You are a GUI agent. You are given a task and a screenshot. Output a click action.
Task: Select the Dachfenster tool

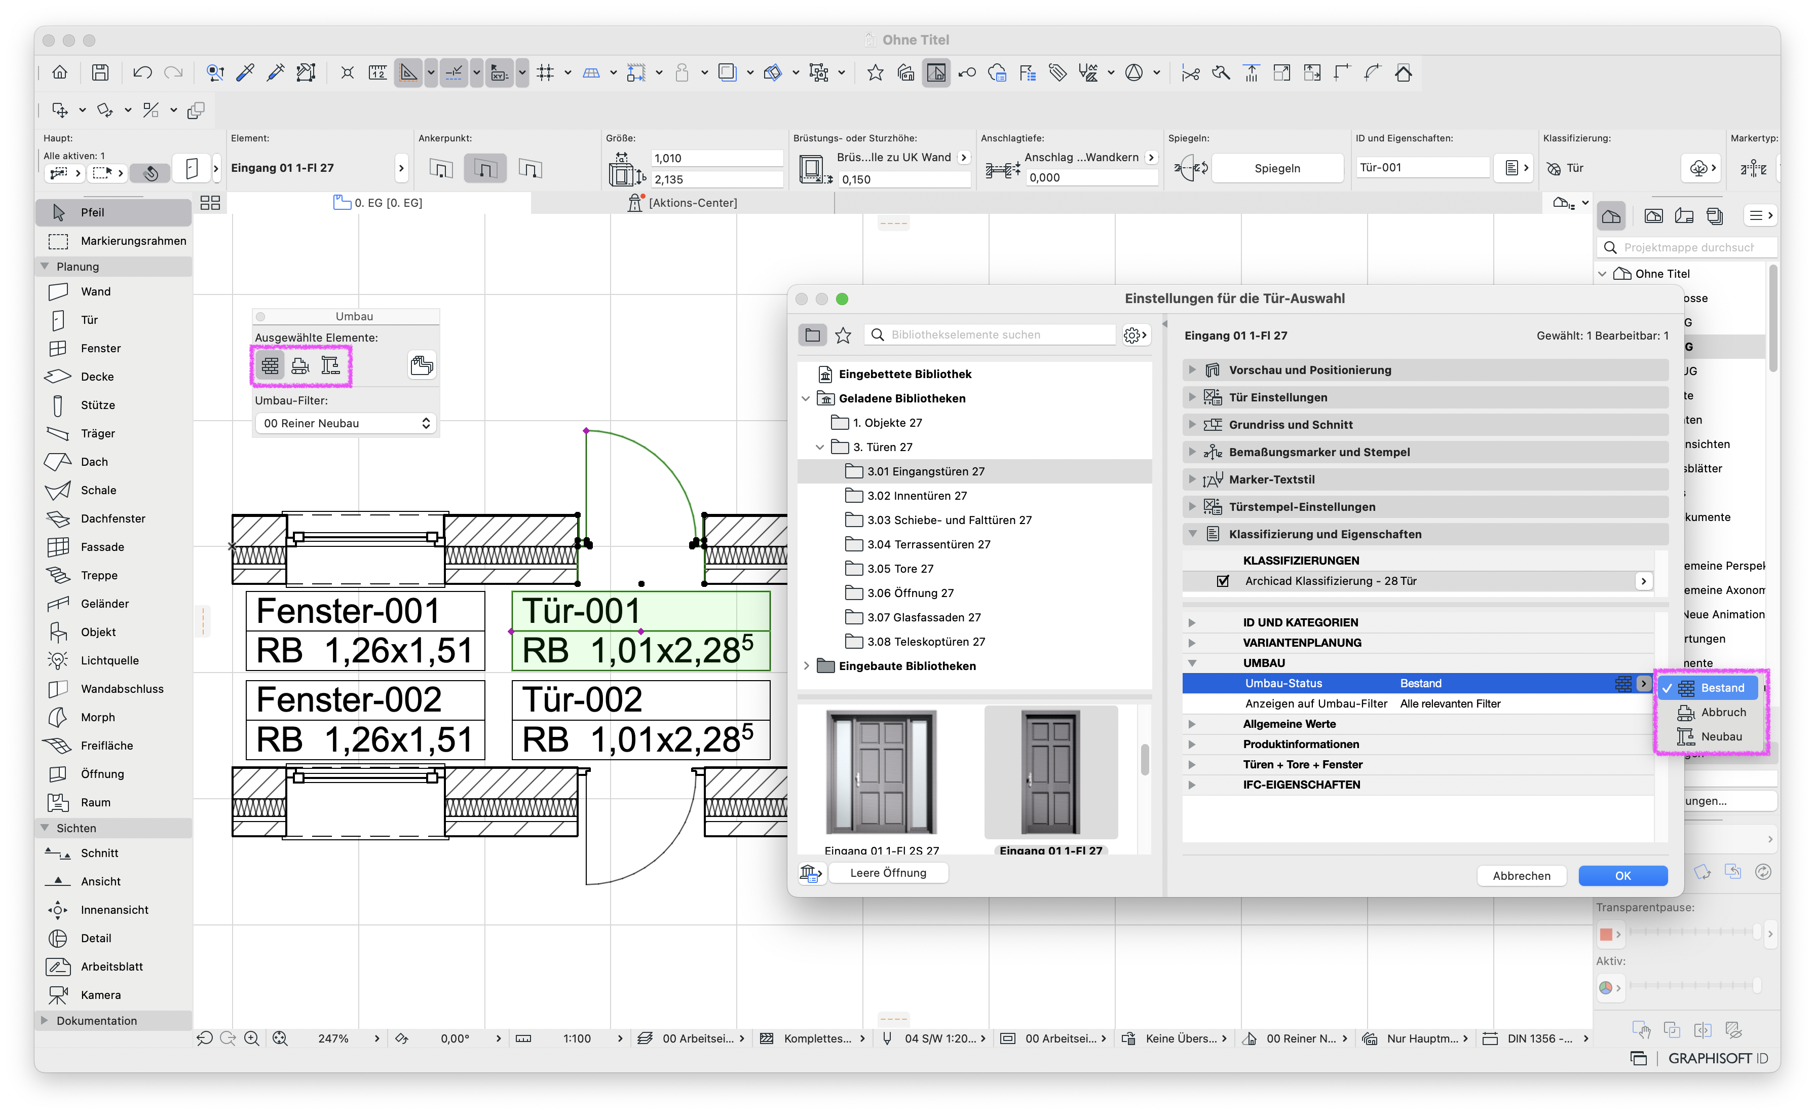tap(114, 518)
